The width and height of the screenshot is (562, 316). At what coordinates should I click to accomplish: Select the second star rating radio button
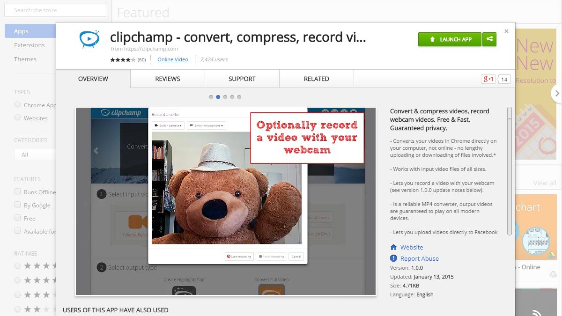click(18, 280)
